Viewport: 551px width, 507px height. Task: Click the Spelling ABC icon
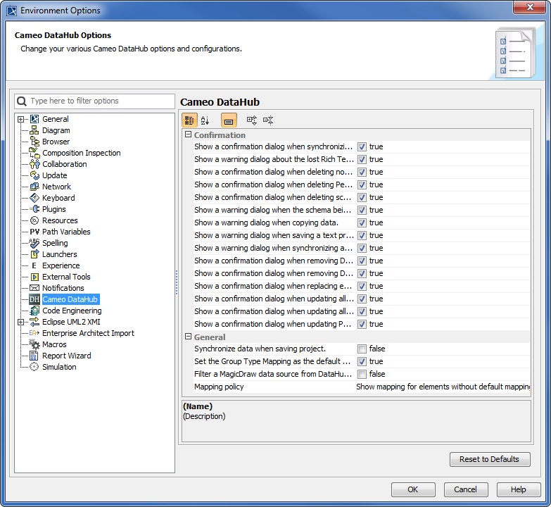[x=34, y=243]
